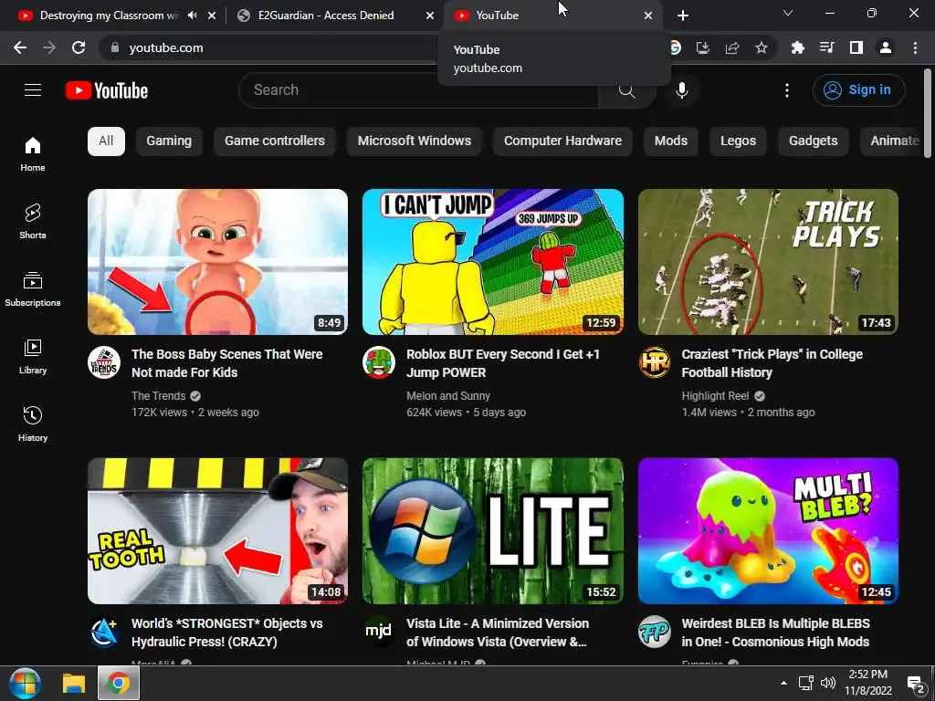Open Boss Baby Scenes video title
Image resolution: width=935 pixels, height=701 pixels.
click(x=227, y=363)
